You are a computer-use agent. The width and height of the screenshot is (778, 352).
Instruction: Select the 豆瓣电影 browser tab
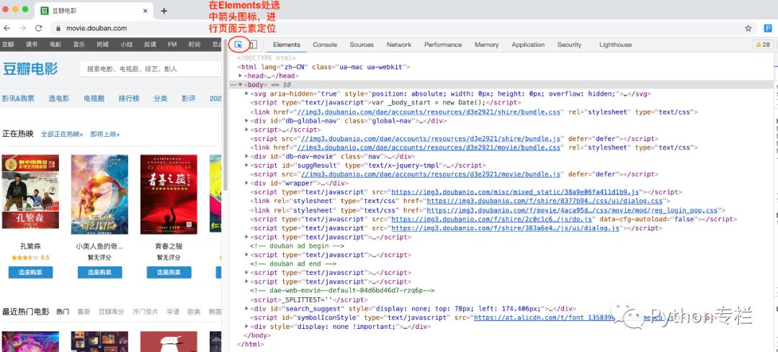(94, 10)
